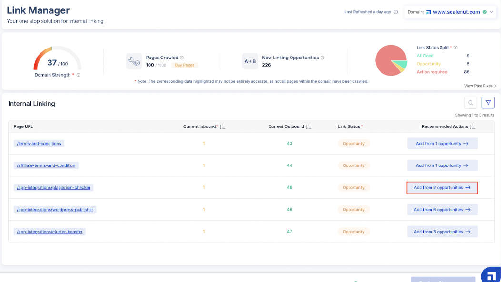
Task: Click Add from 2 opportunities button
Action: [x=442, y=188]
